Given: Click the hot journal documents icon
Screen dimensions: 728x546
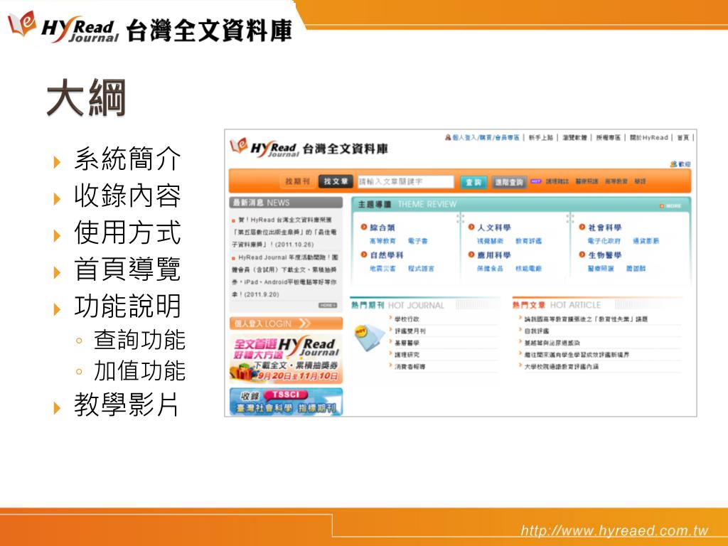Looking at the screenshot, I should [369, 338].
